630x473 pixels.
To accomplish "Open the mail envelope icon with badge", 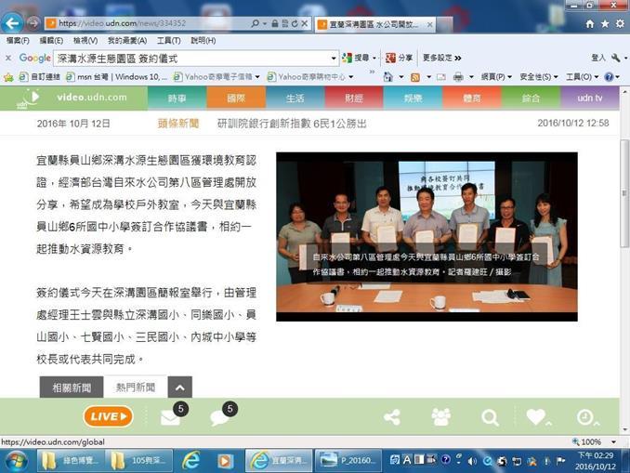I will coord(170,418).
